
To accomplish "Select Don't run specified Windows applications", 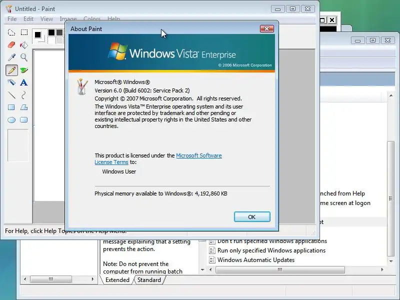I will point(272,241).
